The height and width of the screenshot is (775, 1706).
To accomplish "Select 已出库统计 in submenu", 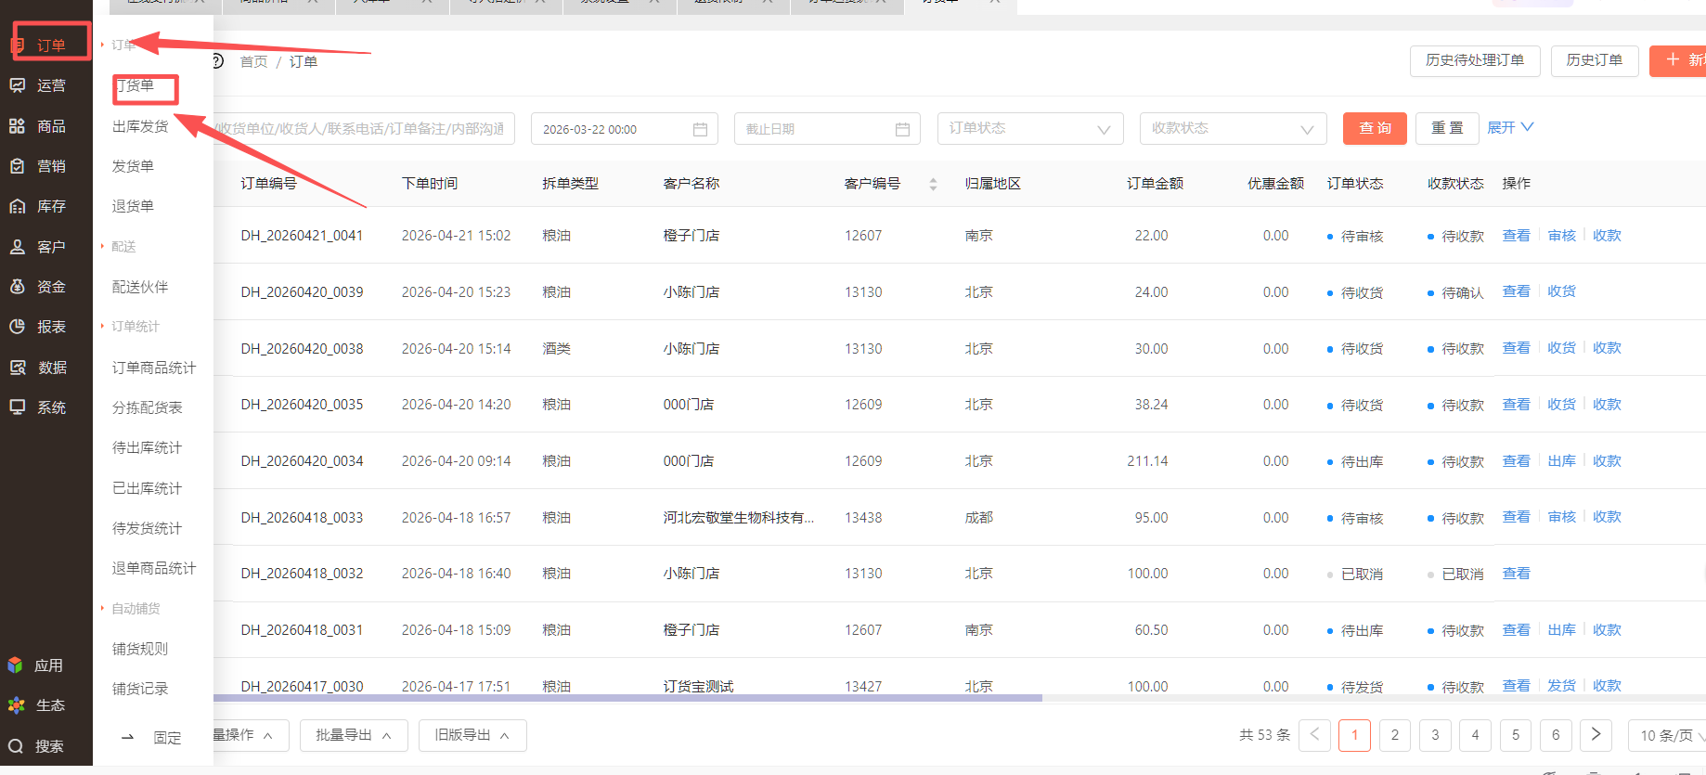I will (x=148, y=488).
